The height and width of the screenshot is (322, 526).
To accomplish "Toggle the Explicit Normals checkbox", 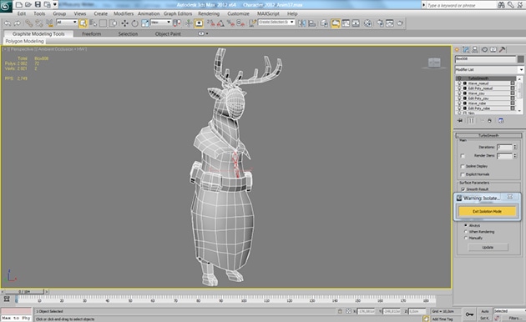I will tap(463, 174).
